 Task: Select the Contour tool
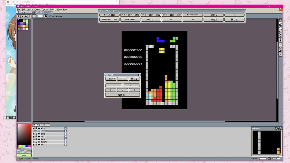pyautogui.click(x=280, y=51)
